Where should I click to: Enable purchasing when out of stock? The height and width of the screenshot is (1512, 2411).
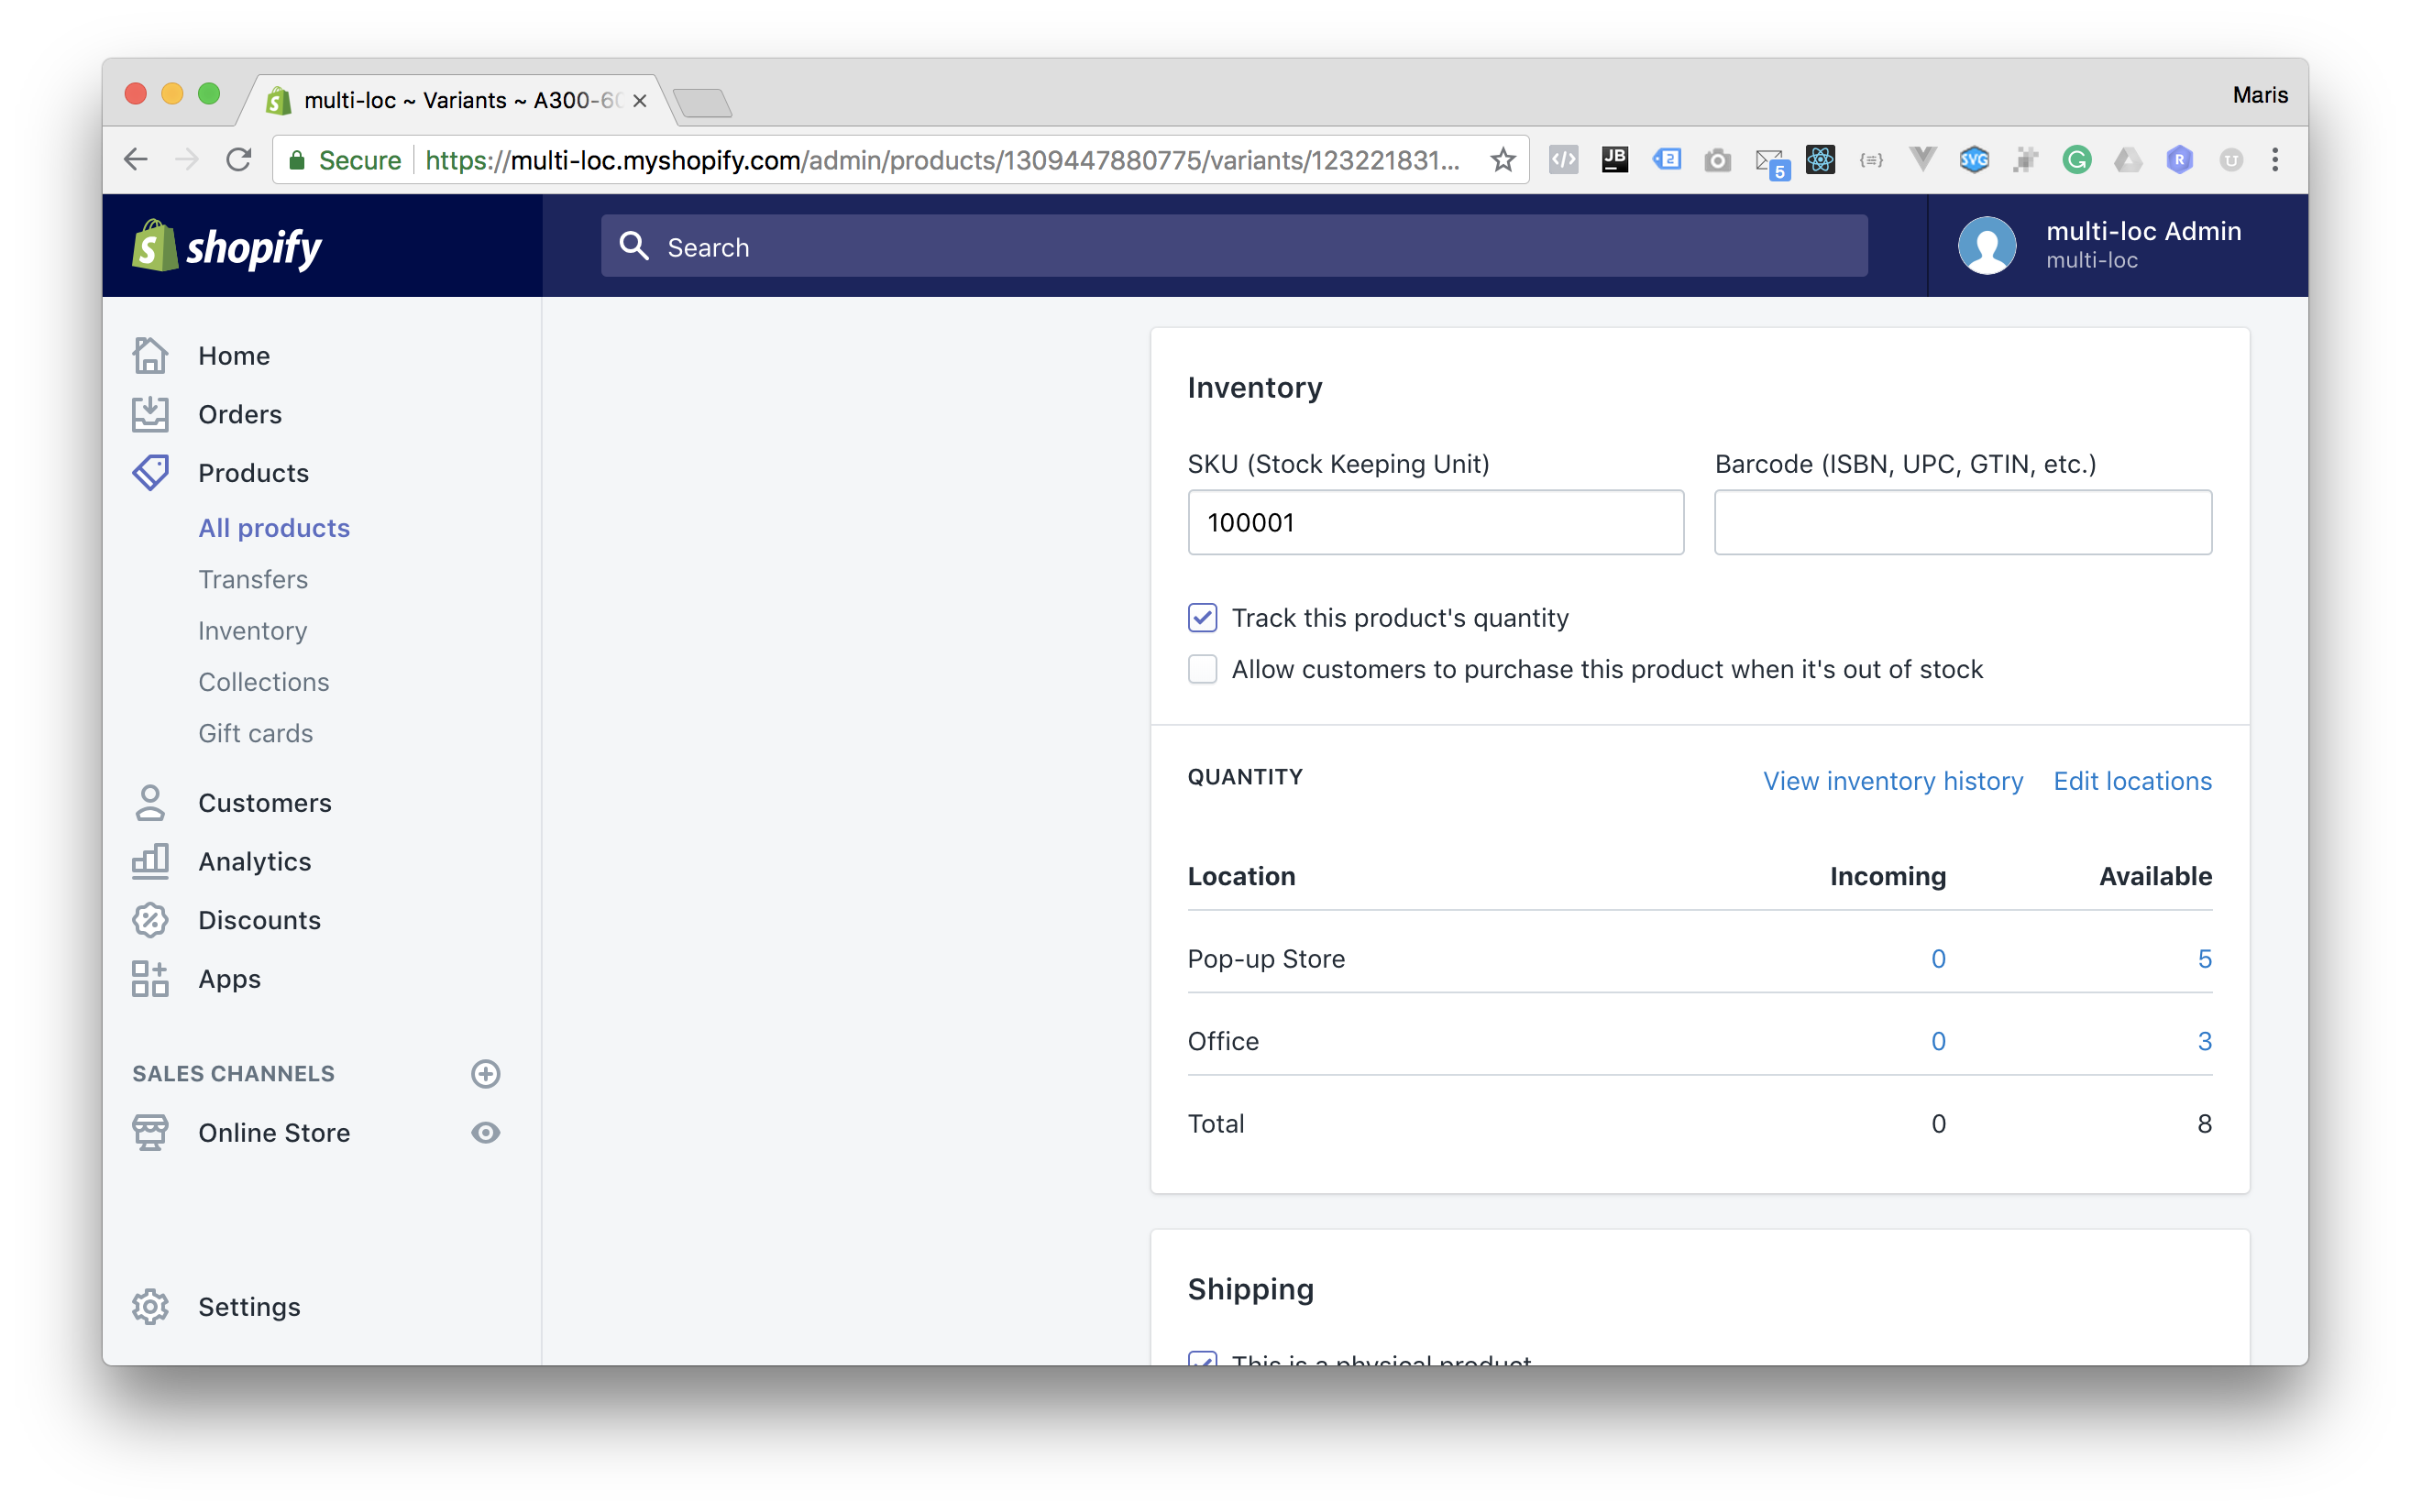1203,669
